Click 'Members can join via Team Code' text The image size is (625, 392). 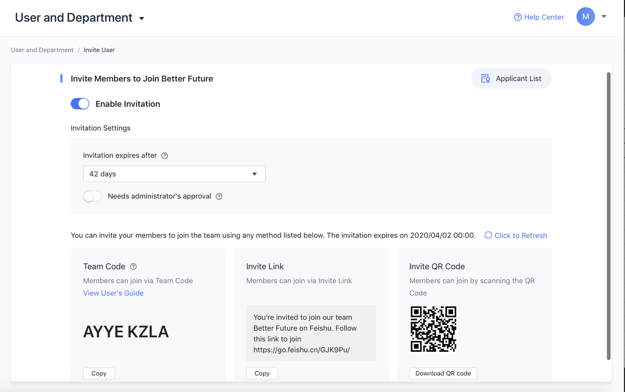point(138,281)
